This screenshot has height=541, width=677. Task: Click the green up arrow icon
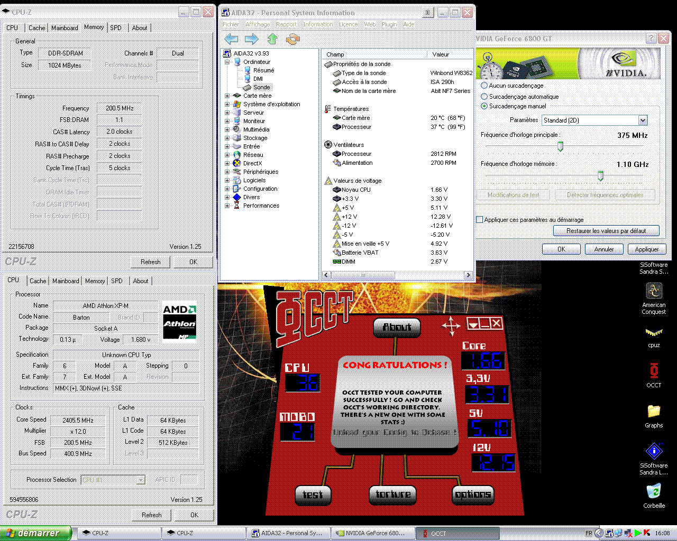coord(272,39)
